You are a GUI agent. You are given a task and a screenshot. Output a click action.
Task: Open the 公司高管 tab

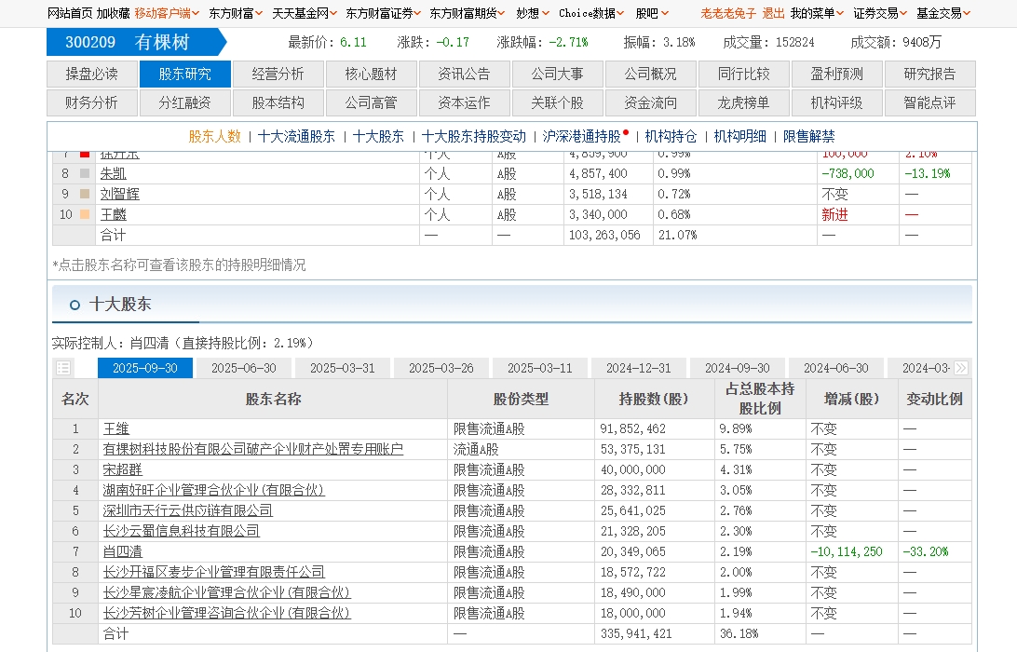click(x=371, y=102)
